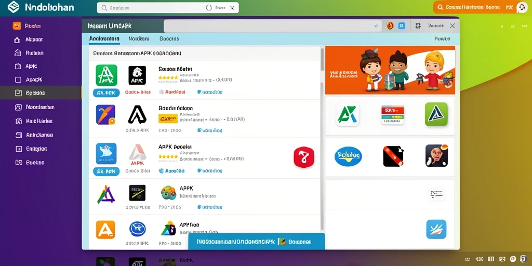Open the blue bird app icon in the third listing
This screenshot has height=266, width=532.
pos(106,154)
